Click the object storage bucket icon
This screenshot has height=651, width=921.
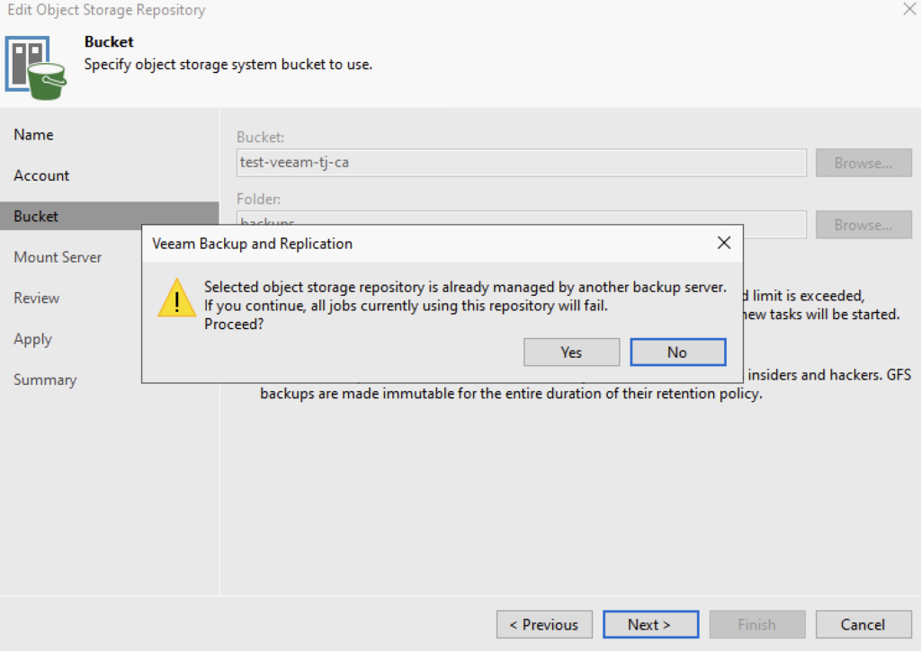coord(39,67)
